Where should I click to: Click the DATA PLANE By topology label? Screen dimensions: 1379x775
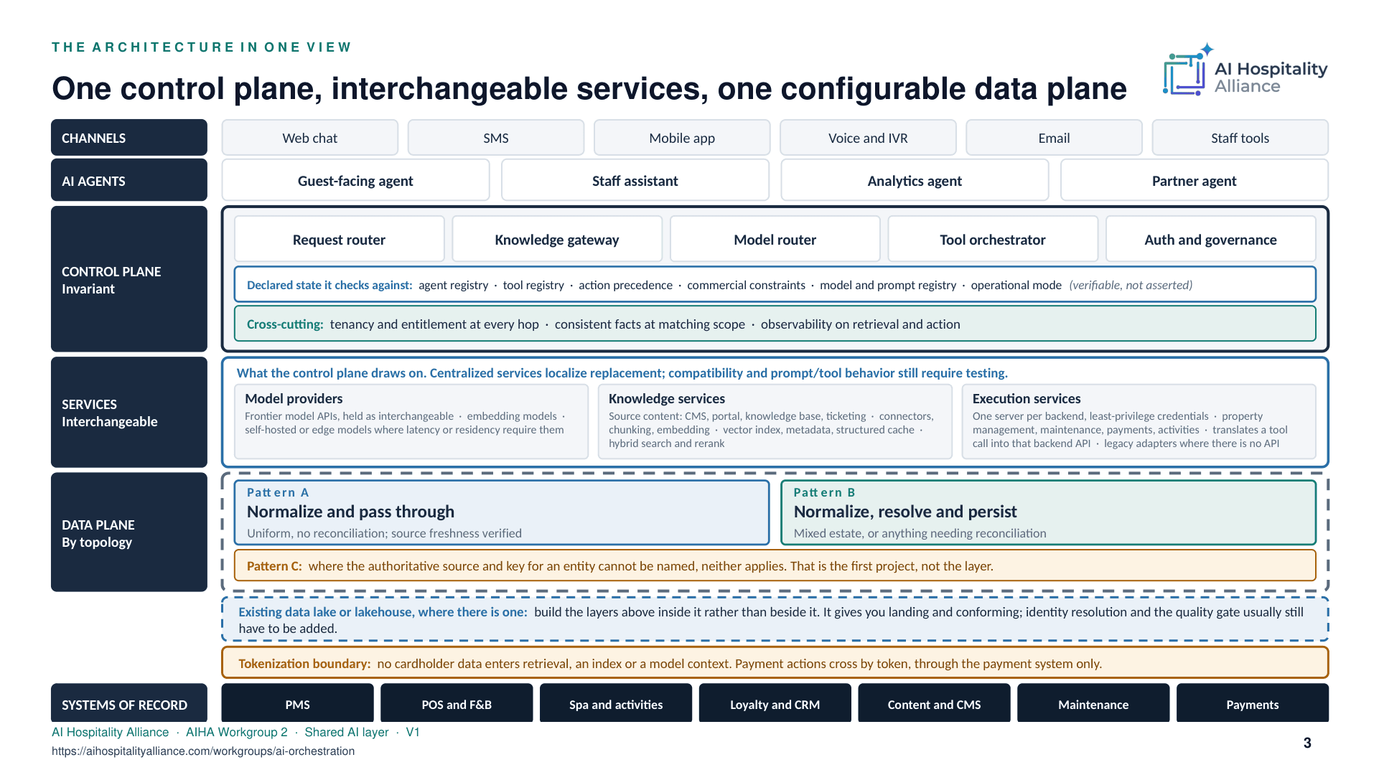(129, 532)
